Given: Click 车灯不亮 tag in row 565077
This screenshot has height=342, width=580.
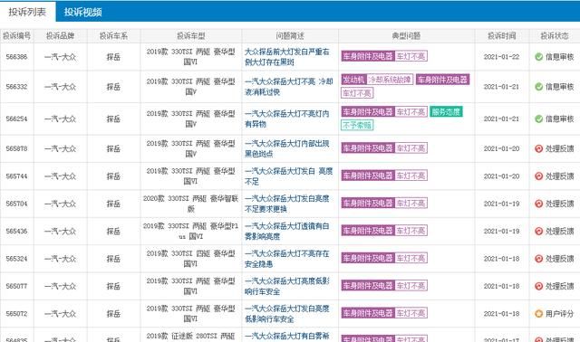Looking at the screenshot, I should (411, 286).
